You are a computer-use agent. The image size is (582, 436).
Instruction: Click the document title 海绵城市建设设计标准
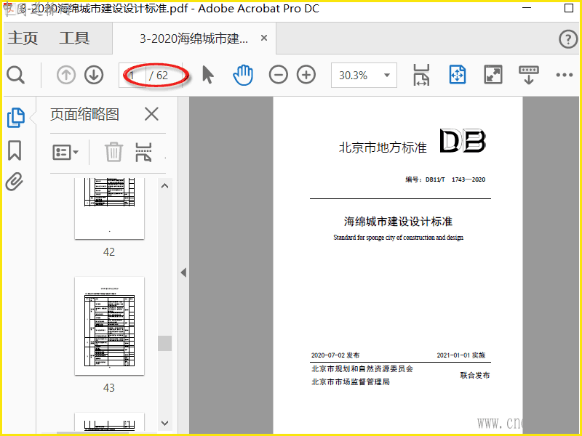(398, 222)
